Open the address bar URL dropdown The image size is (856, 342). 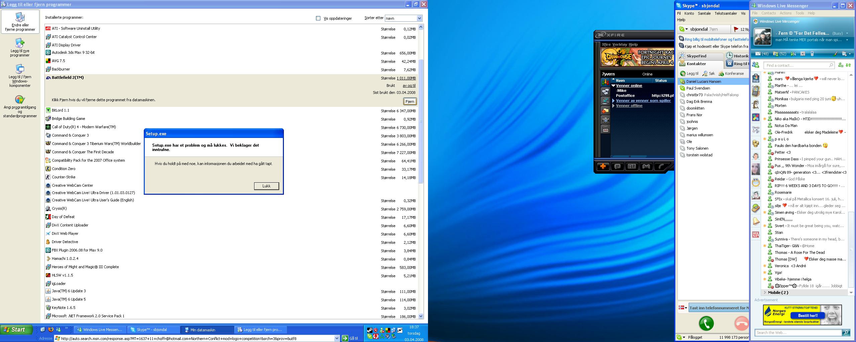coord(337,338)
